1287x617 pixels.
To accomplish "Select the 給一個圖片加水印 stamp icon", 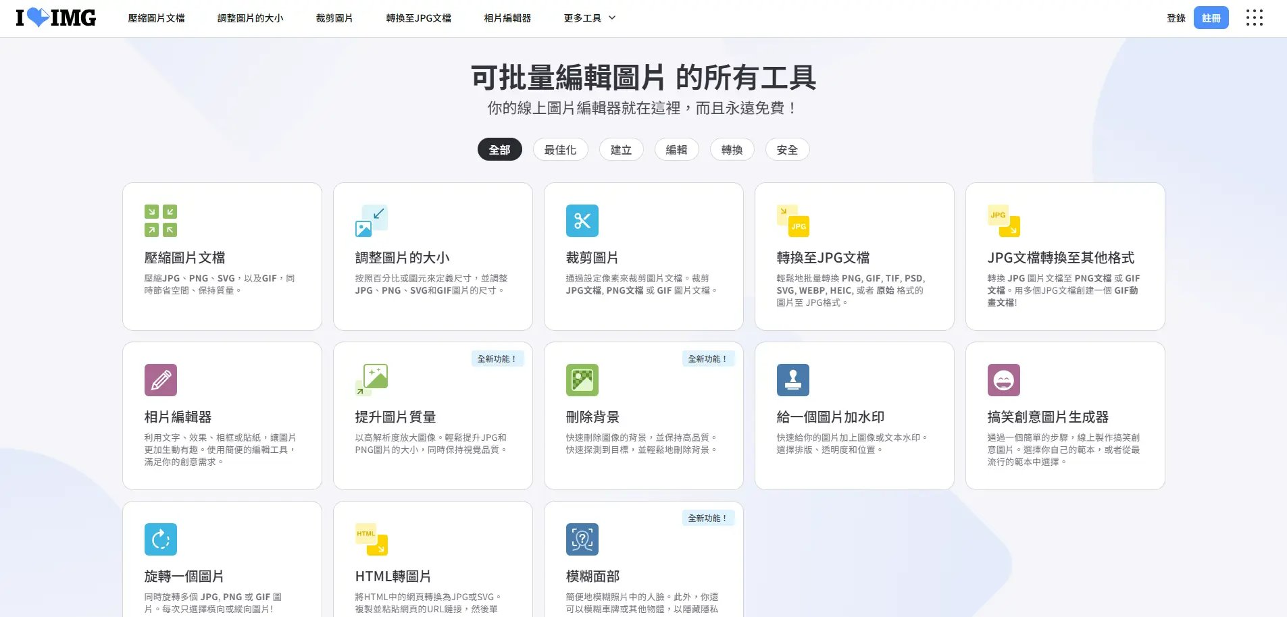I will click(792, 379).
